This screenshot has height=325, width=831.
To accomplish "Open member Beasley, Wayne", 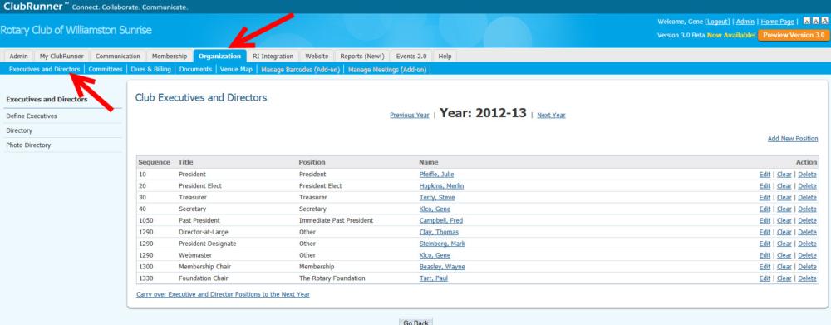I will [x=442, y=267].
